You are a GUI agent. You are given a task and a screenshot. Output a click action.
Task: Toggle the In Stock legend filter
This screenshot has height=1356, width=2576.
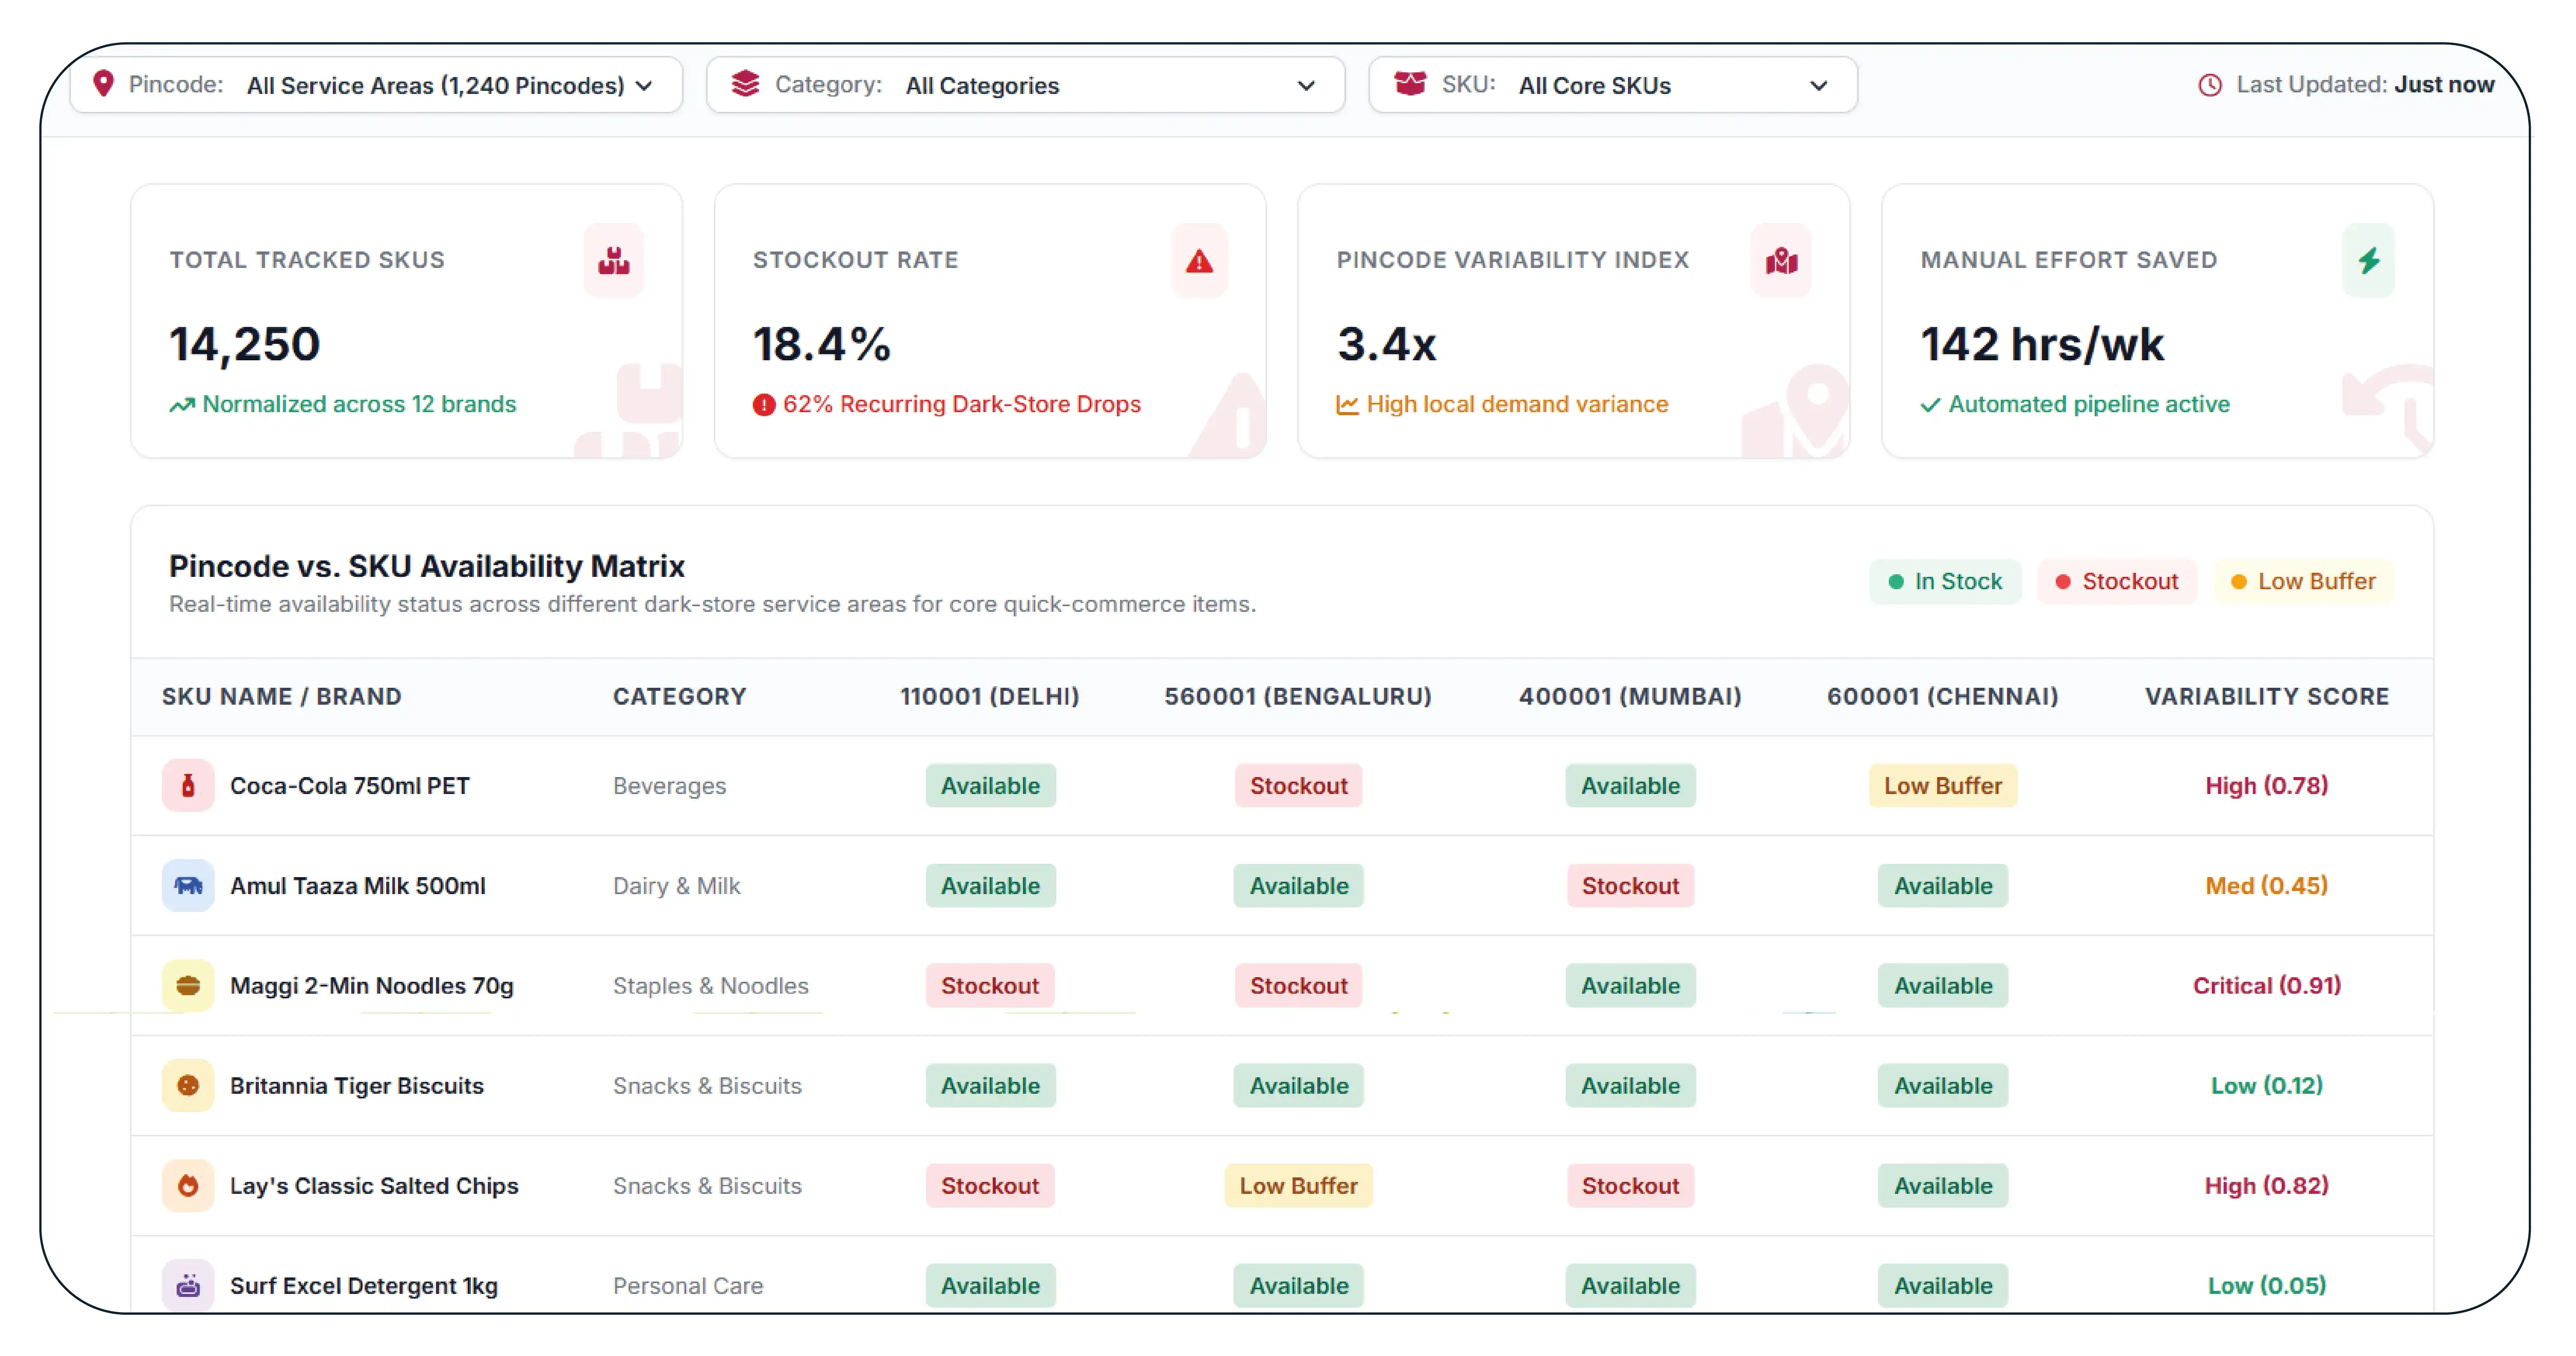(1945, 582)
